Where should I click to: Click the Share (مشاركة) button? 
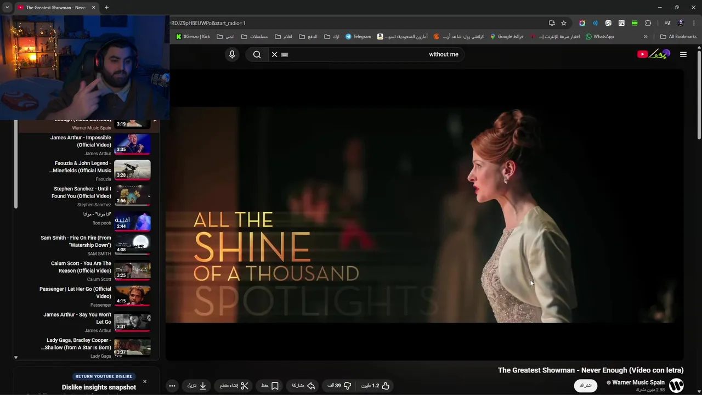tap(303, 386)
